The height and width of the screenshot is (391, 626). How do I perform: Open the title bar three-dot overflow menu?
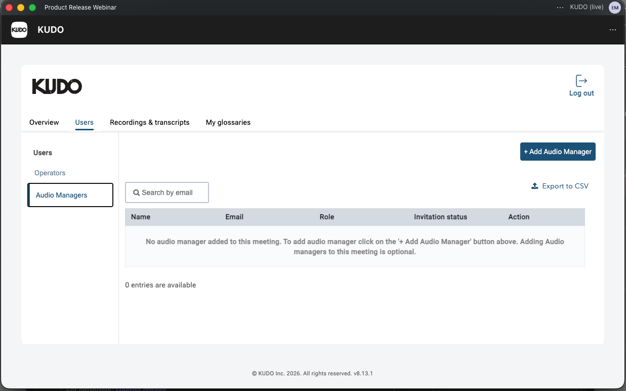tap(560, 8)
